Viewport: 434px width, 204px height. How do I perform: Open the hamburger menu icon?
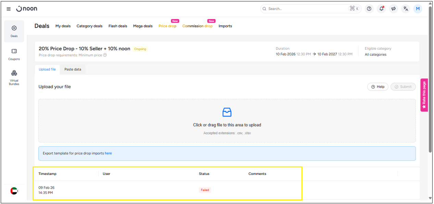[9, 9]
